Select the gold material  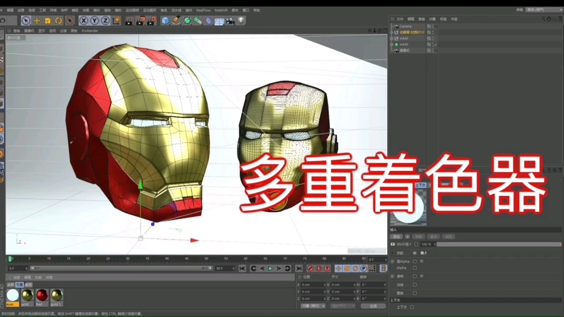[27, 298]
